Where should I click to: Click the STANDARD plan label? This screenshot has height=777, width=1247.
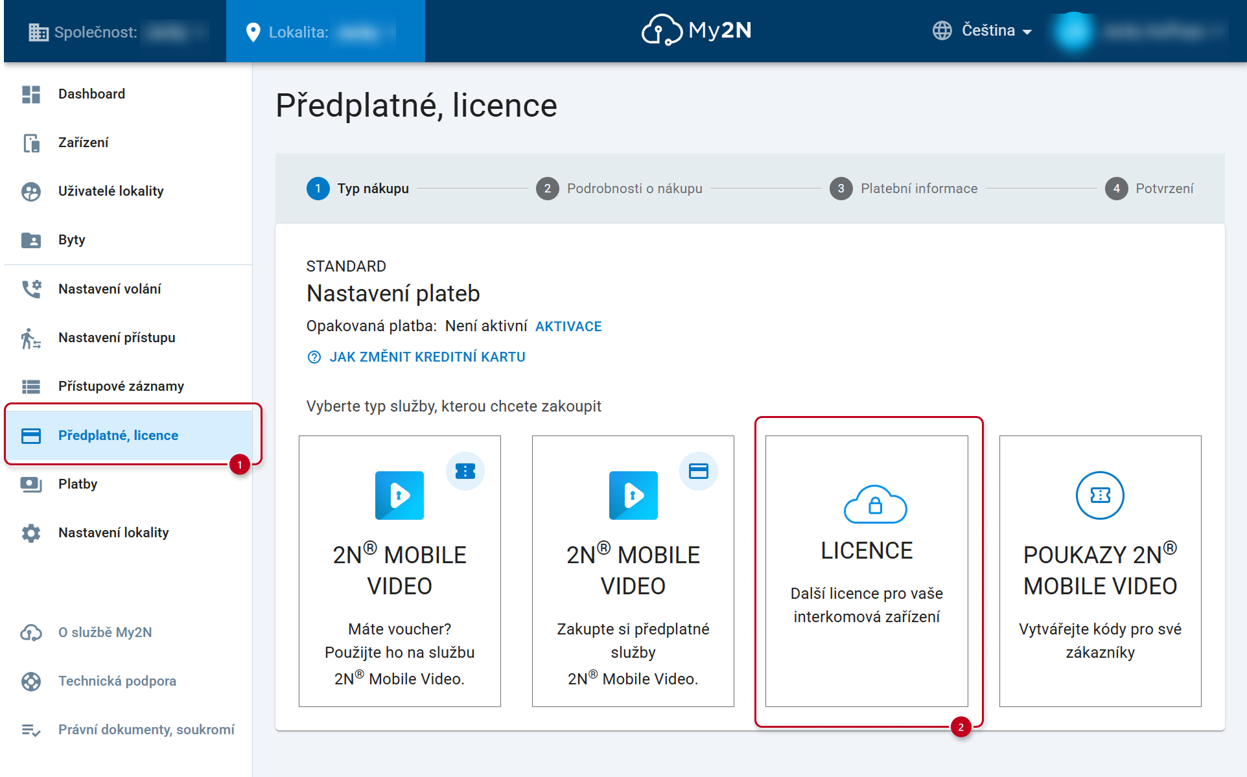(x=346, y=266)
